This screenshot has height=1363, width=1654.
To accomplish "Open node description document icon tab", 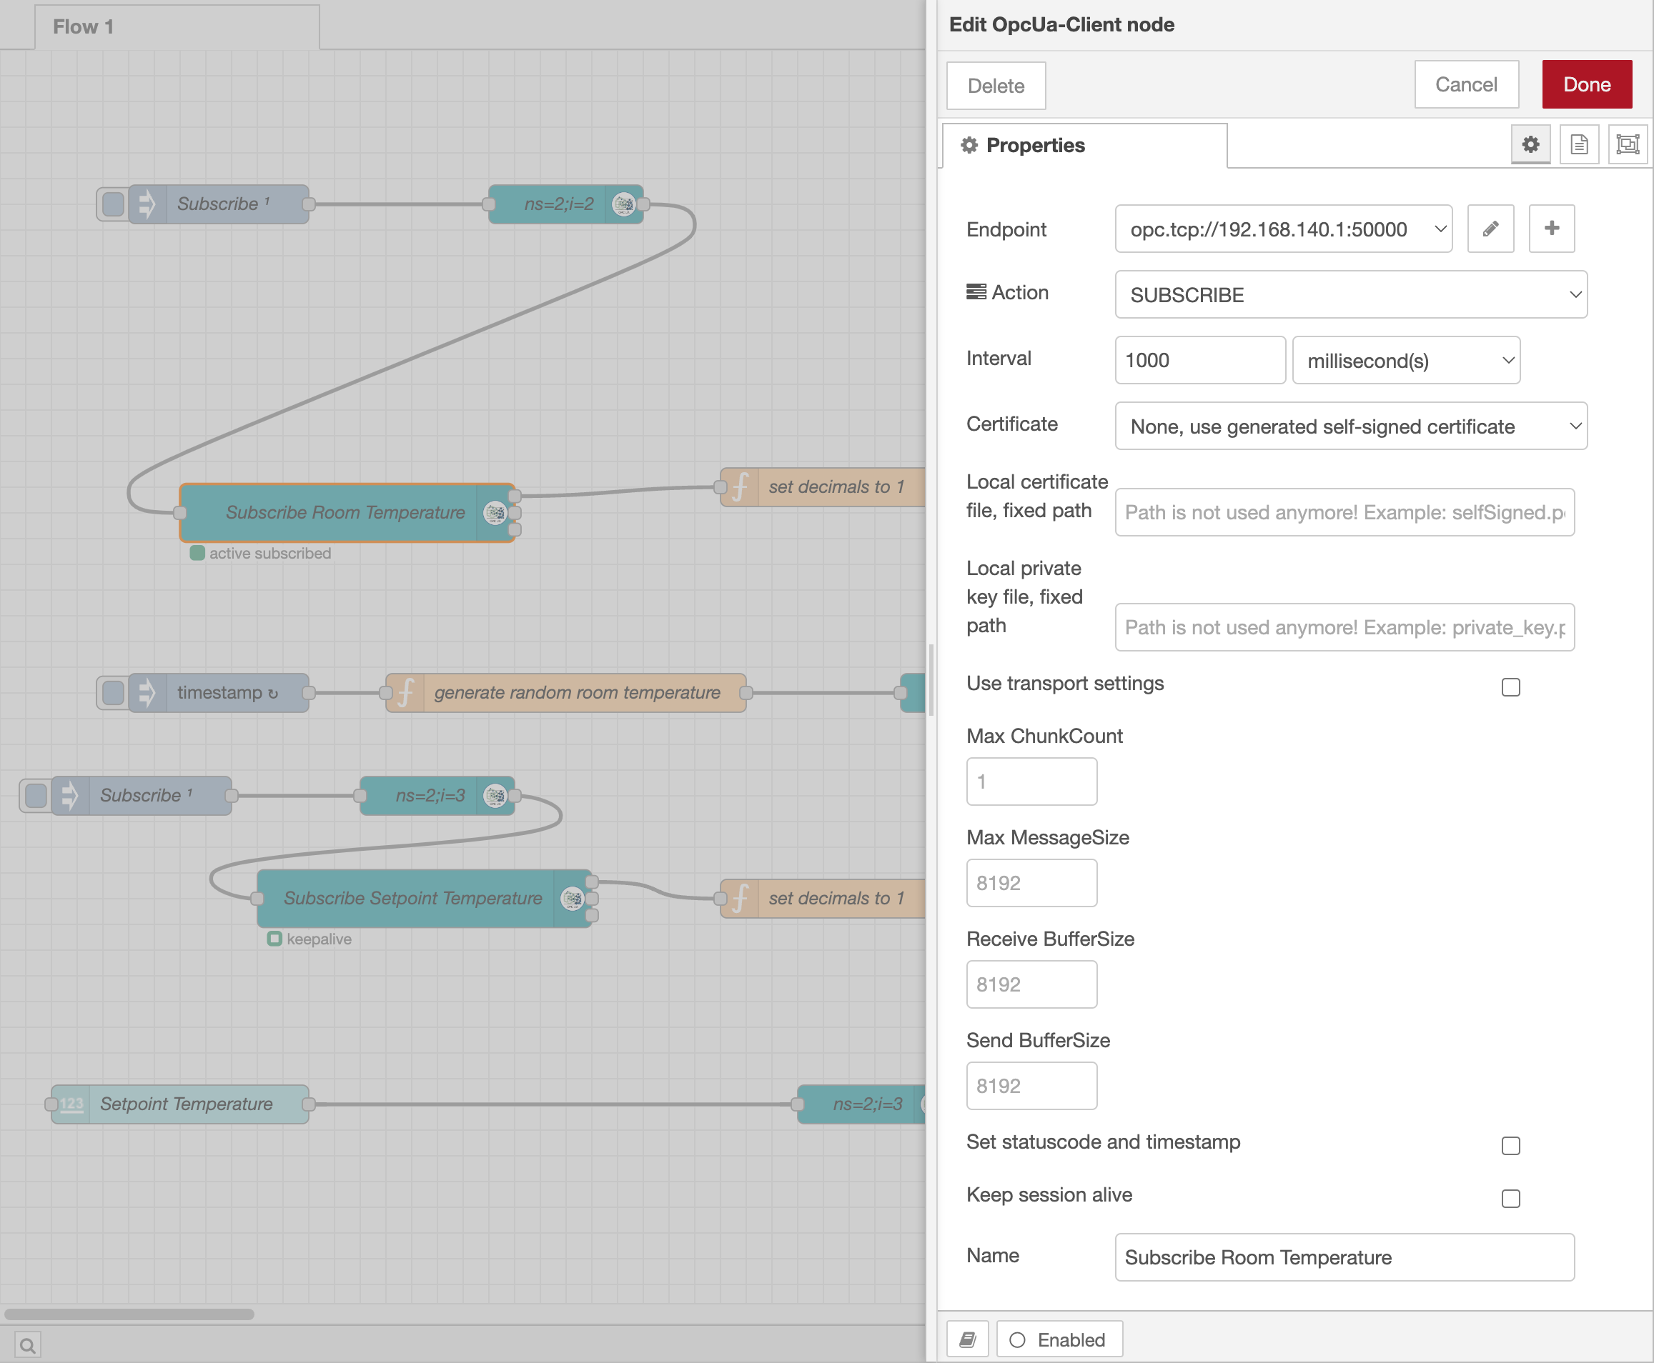I will (x=1579, y=144).
